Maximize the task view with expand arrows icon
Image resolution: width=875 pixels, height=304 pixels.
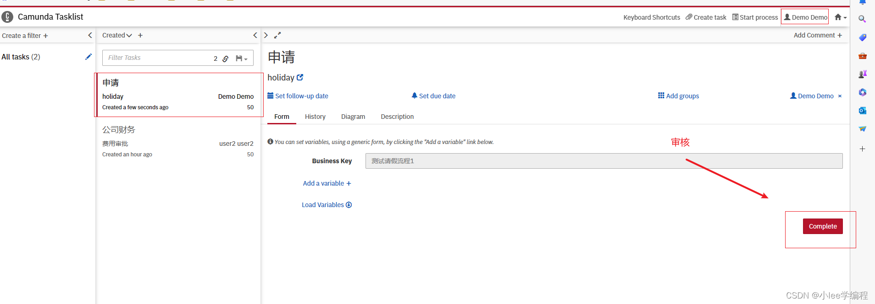tap(277, 35)
